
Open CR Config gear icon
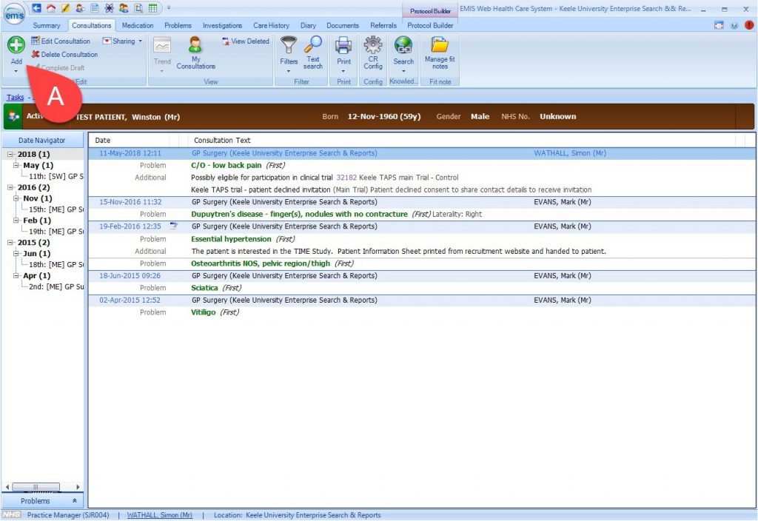coord(373,53)
